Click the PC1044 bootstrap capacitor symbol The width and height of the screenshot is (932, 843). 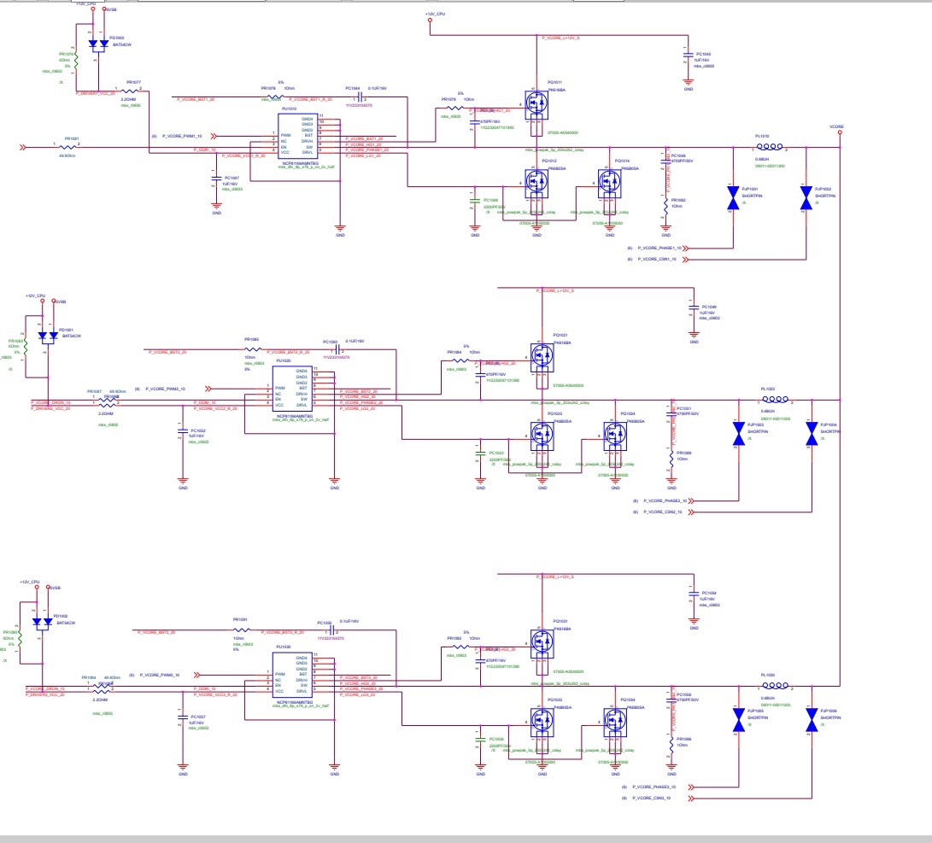(x=360, y=97)
